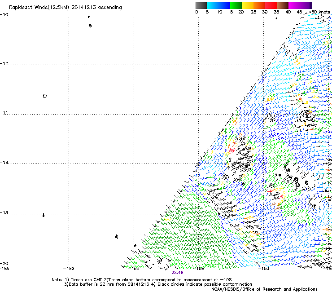Click the '-20' latitude axis label
The height and width of the screenshot is (292, 332).
click(4, 263)
